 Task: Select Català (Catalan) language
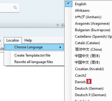[87, 43]
